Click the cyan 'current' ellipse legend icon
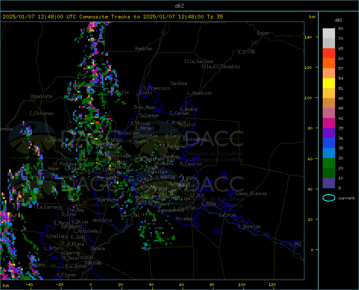 click(329, 198)
